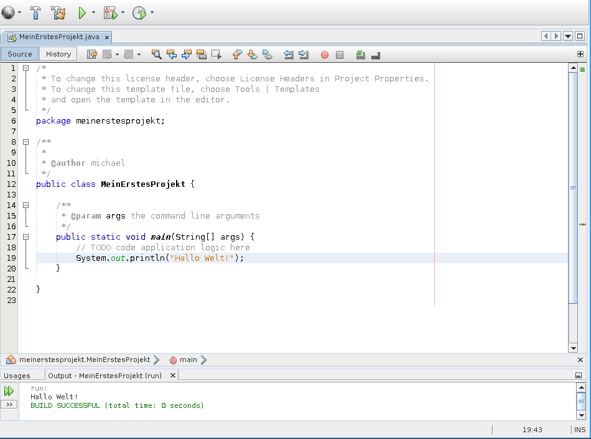Collapse the main method code fold
This screenshot has width=591, height=439.
(26, 237)
